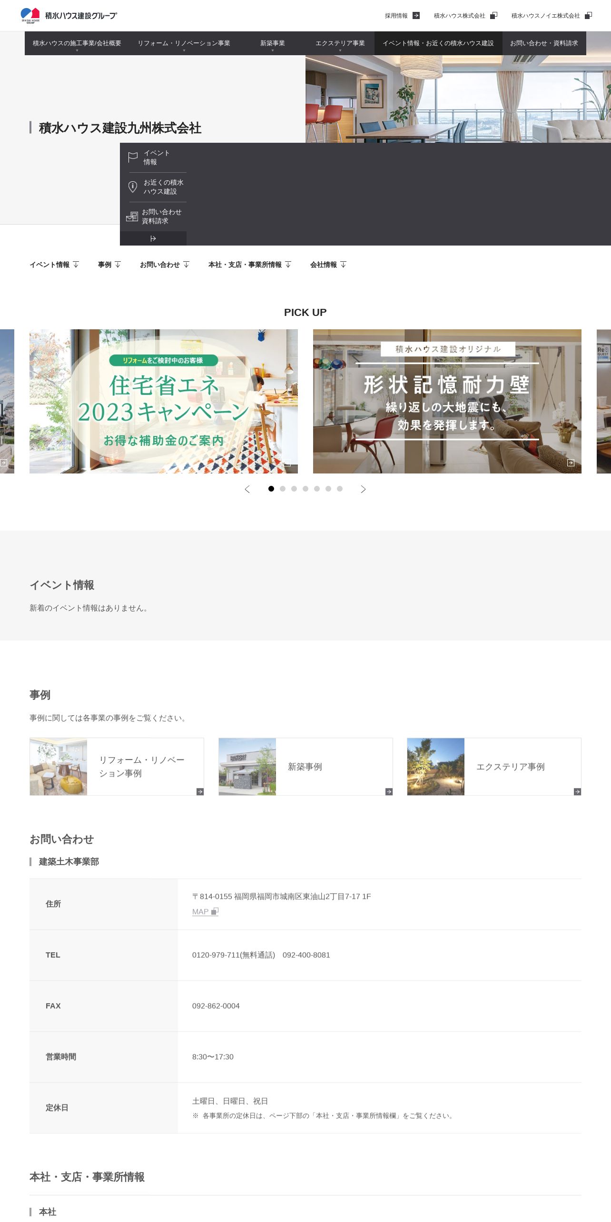
Task: Click next slide arrow in PICK UP carousel
Action: [363, 489]
